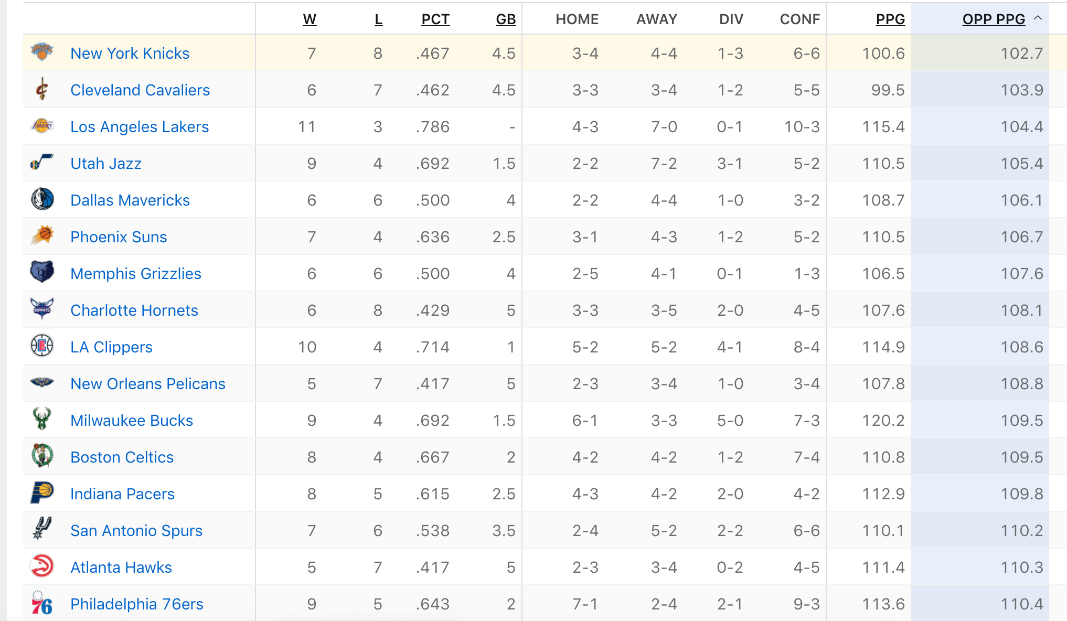Click the Cleveland Cavaliers logo icon
This screenshot has height=621, width=1067.
coord(42,89)
